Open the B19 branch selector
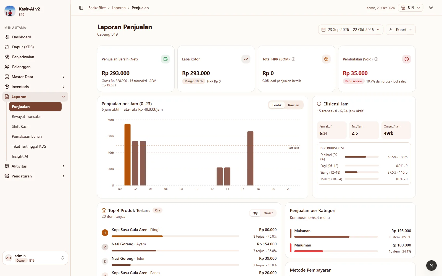 coord(411,8)
